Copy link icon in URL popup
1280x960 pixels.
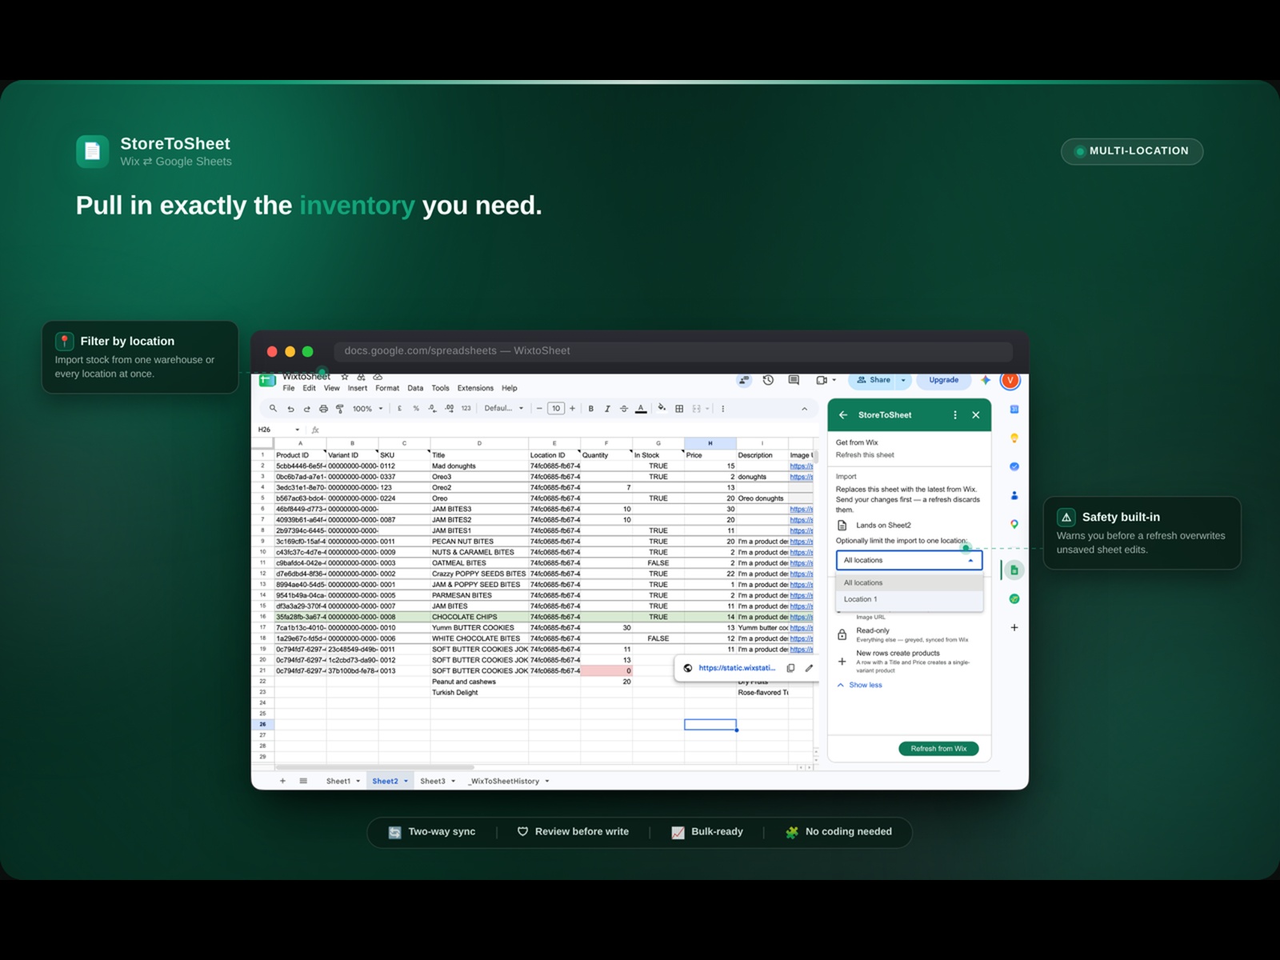tap(790, 668)
